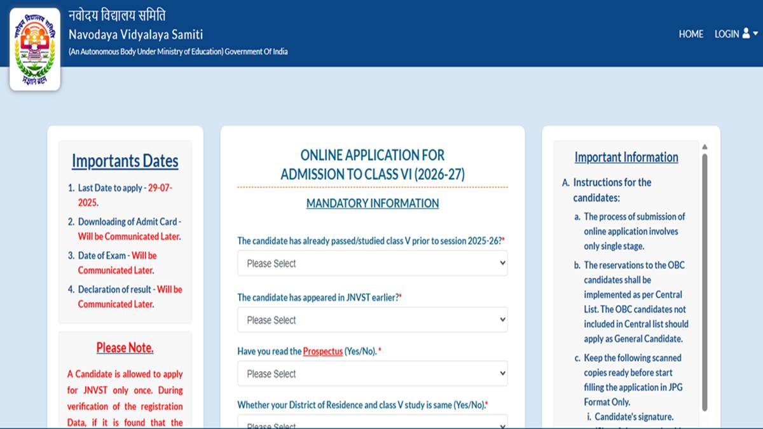Go to the HOME page
Image resolution: width=763 pixels, height=429 pixels.
(x=691, y=34)
